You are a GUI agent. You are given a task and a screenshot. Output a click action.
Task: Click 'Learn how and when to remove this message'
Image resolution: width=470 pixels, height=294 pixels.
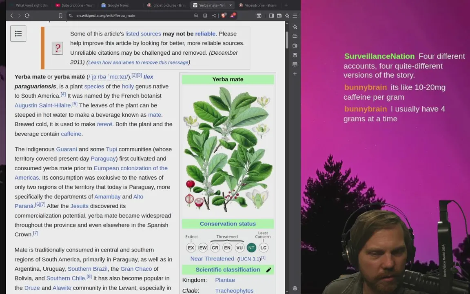[x=138, y=62]
